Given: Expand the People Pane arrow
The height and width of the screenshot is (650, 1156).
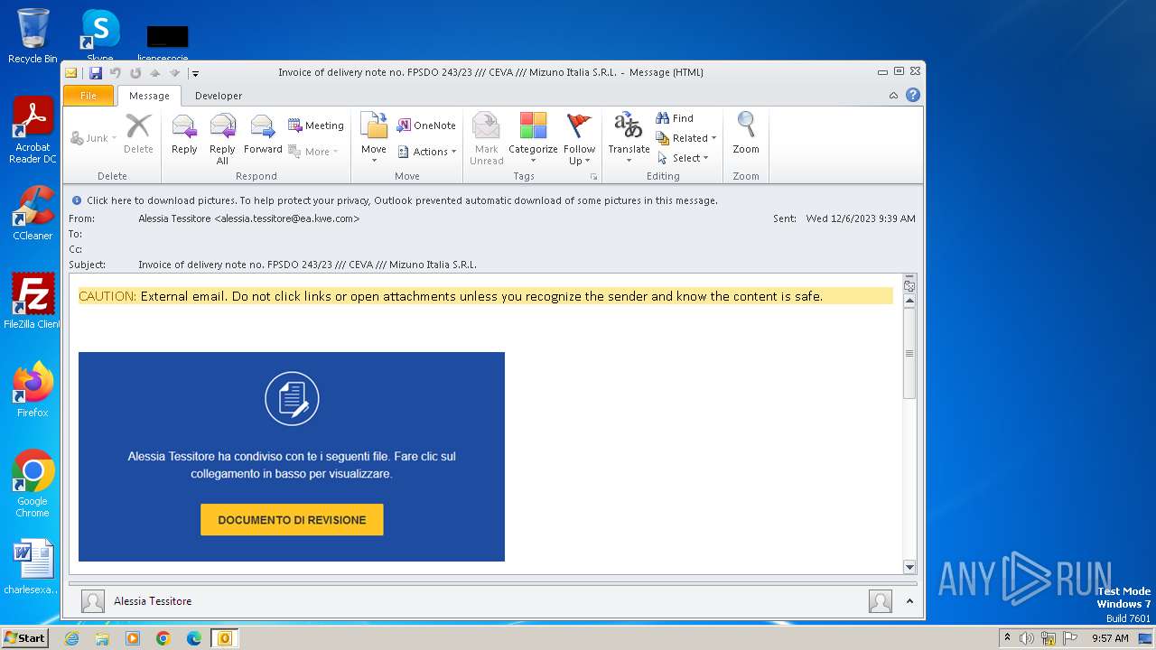Looking at the screenshot, I should coord(909,601).
